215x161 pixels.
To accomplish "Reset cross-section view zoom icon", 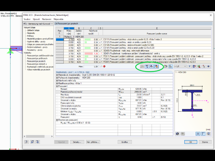I will [208, 134].
